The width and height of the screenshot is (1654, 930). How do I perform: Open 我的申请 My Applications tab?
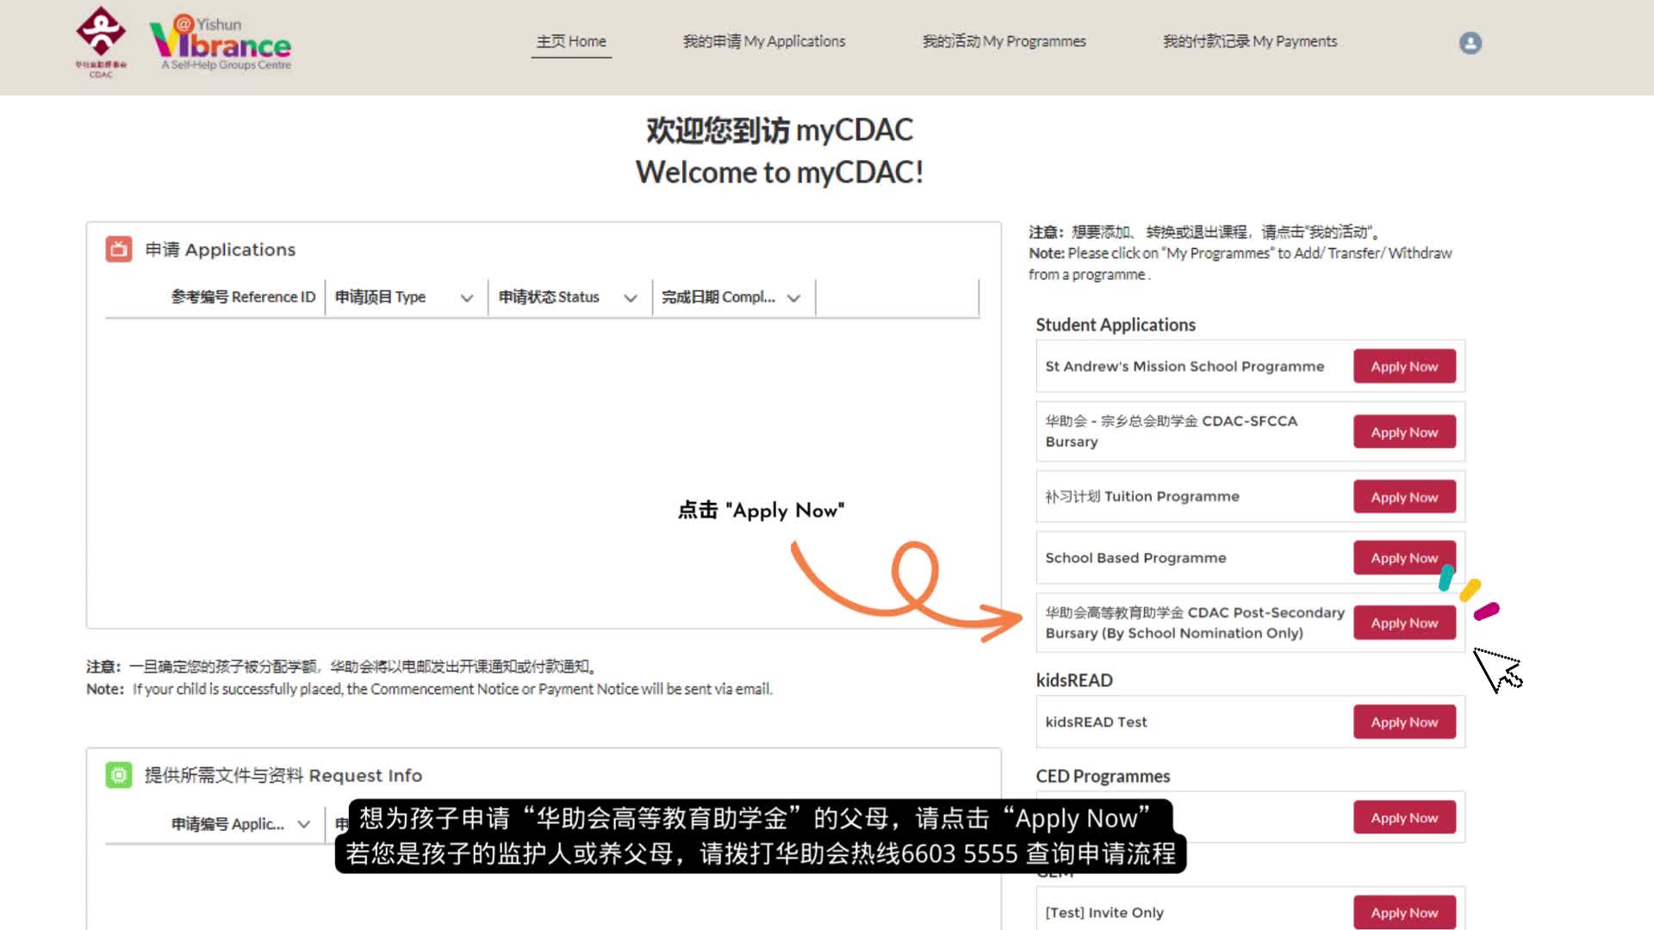(764, 41)
